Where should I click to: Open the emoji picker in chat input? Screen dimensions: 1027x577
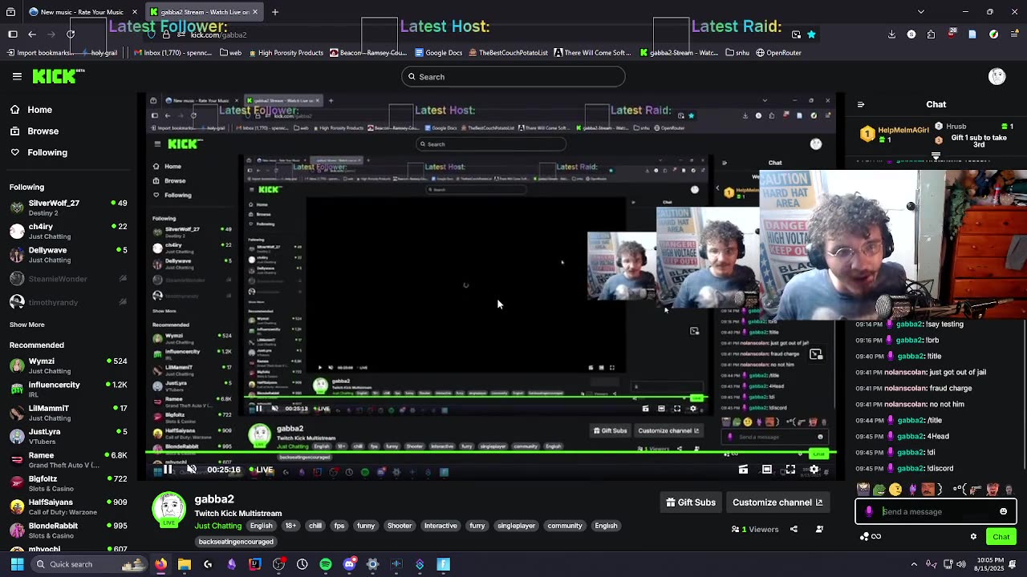tap(1003, 511)
